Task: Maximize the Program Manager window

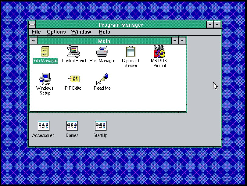Action: tap(217, 25)
